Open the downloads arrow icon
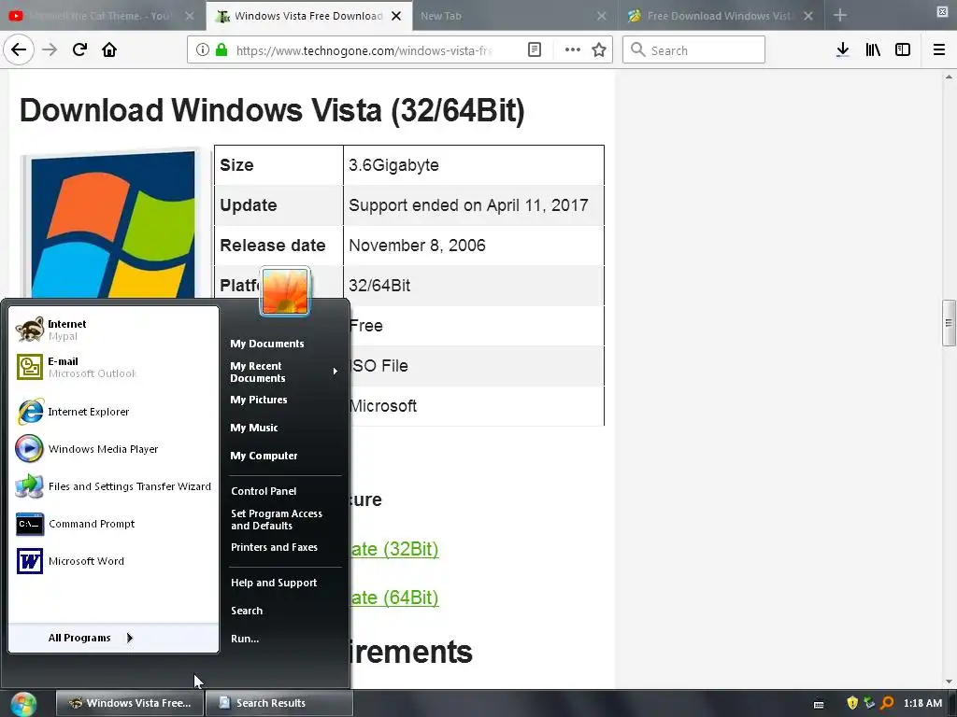The width and height of the screenshot is (957, 717). pos(842,50)
